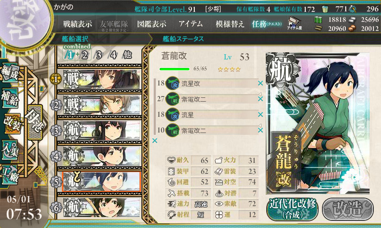
Task: Select the ship in fleet slot 6
Action: pyautogui.click(x=102, y=208)
